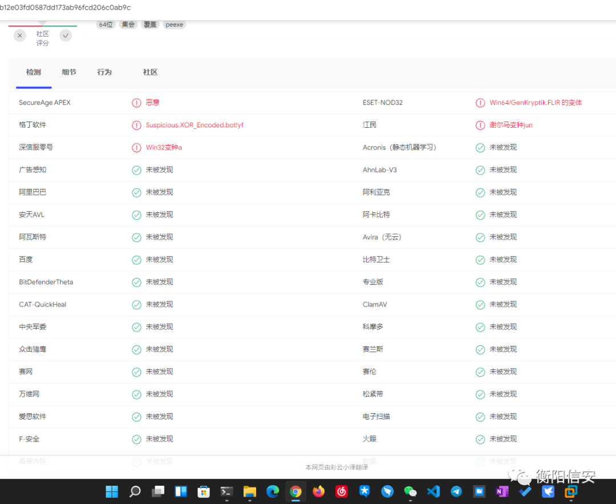
Task: Open File Explorer from the taskbar
Action: [249, 491]
